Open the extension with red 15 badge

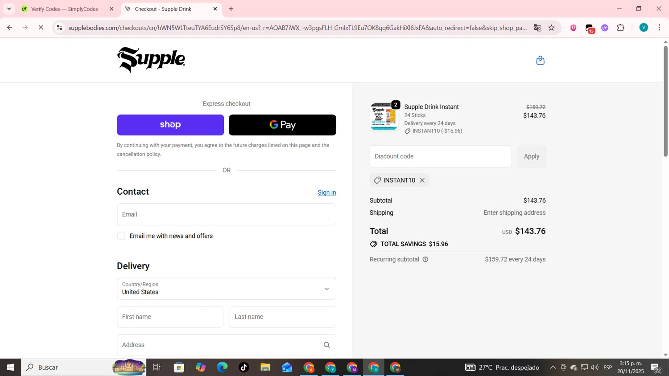(x=590, y=29)
